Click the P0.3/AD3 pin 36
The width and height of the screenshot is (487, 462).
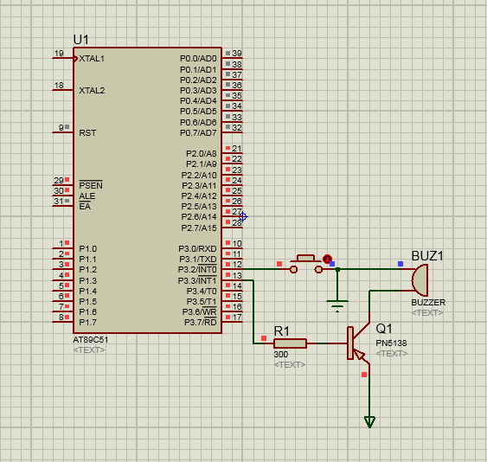[x=233, y=90]
